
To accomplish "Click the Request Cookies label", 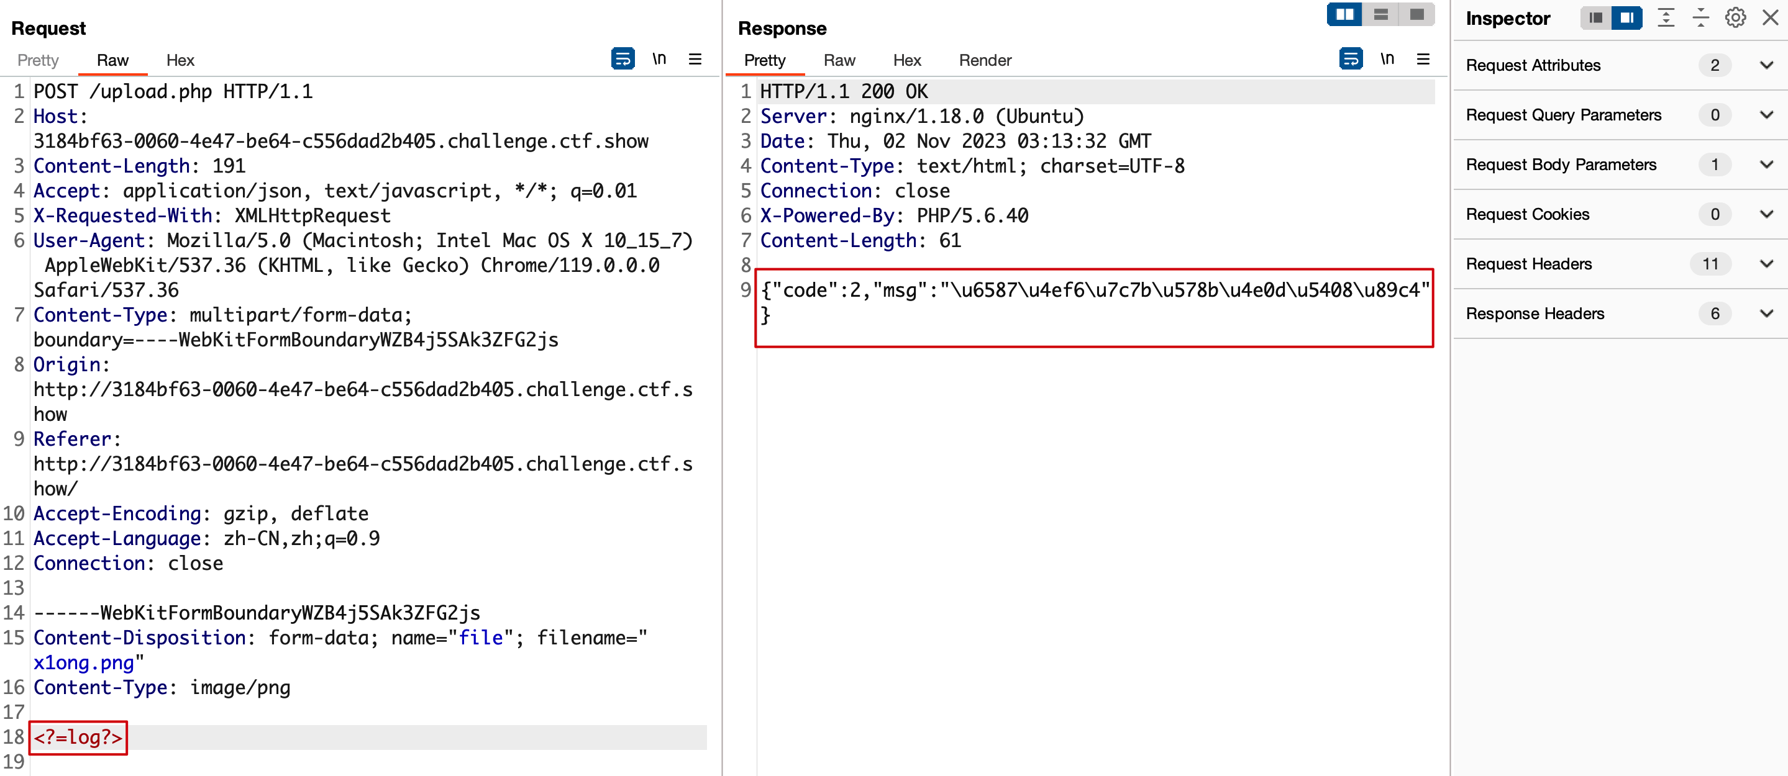I will [x=1527, y=214].
